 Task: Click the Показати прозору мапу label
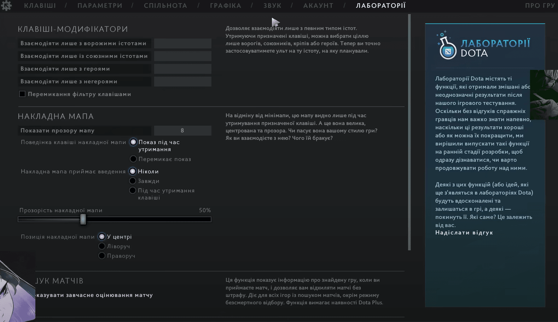click(x=57, y=131)
